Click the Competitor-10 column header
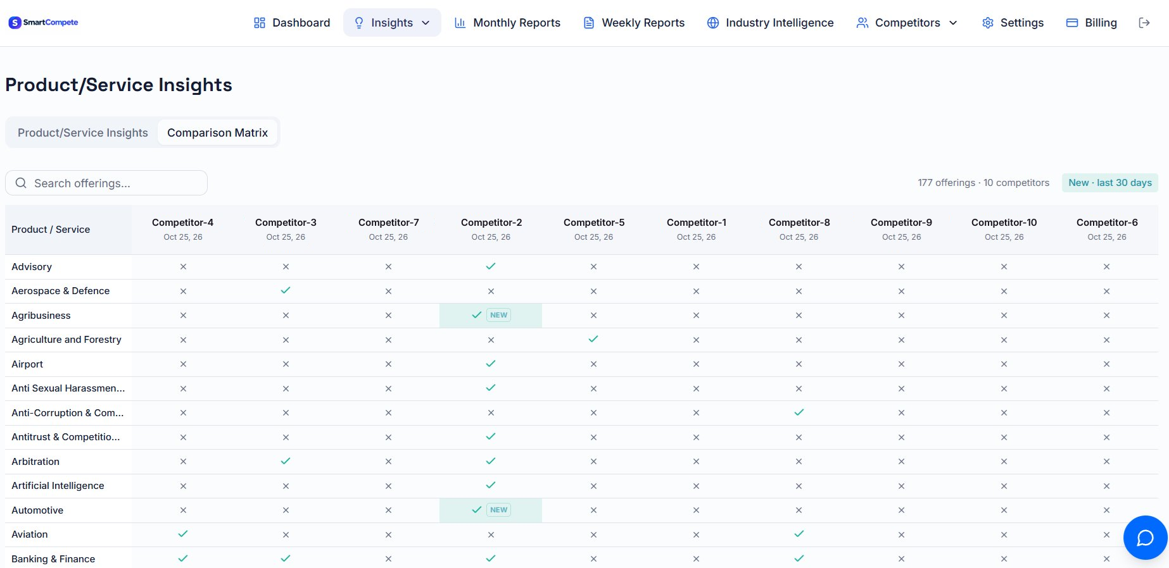1169x568 pixels. [1004, 229]
